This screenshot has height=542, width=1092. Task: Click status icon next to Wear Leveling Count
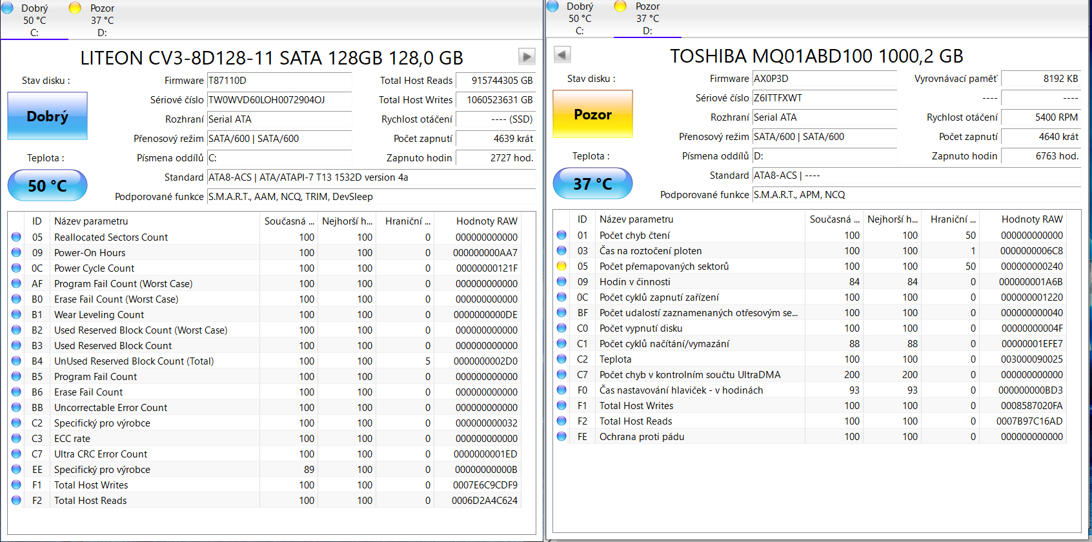coord(16,315)
